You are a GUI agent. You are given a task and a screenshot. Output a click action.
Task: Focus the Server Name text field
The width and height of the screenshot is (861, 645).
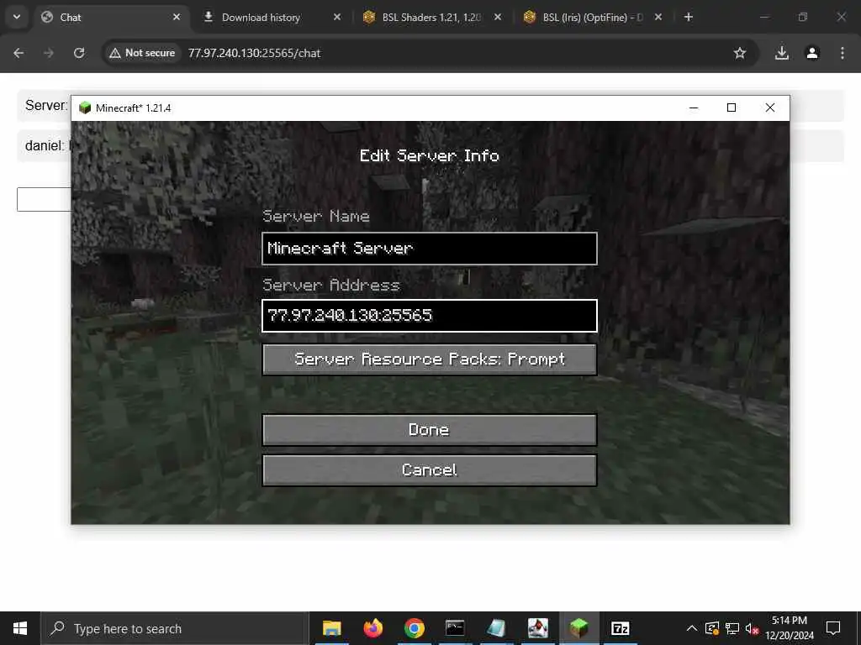point(430,249)
